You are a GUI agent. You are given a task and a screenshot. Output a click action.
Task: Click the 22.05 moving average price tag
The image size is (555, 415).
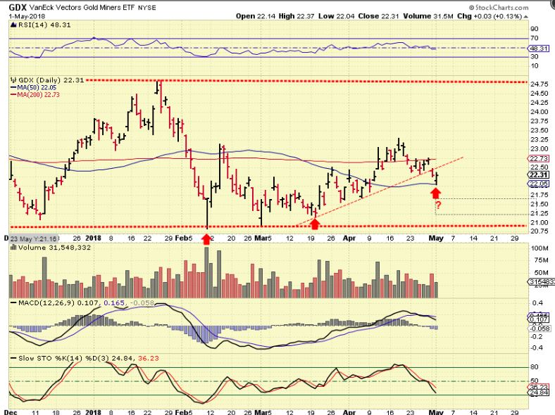click(539, 184)
